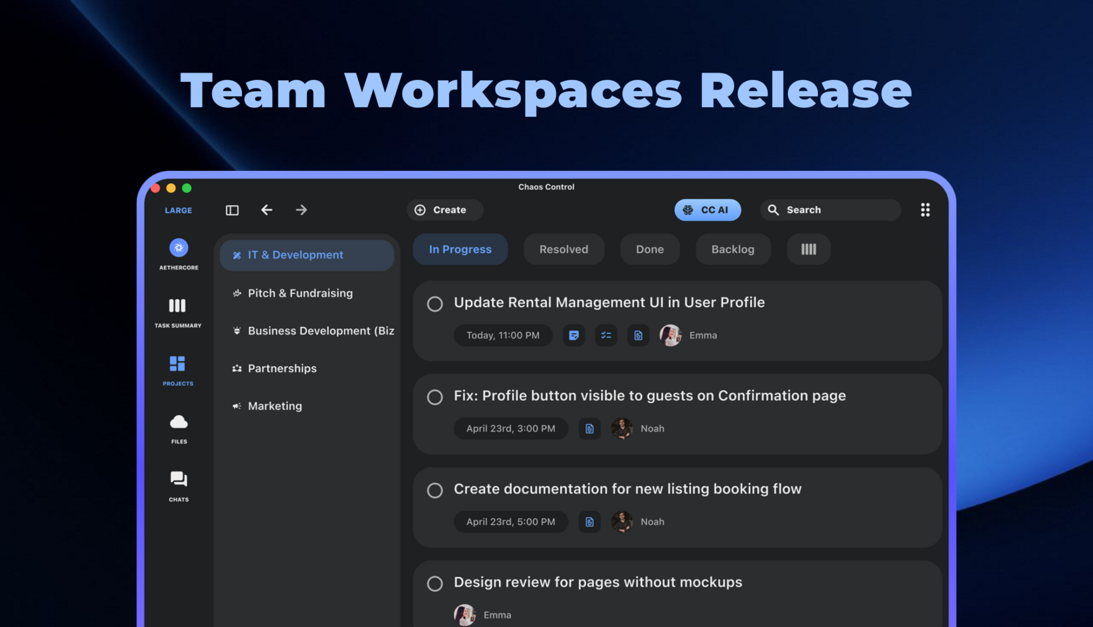The image size is (1093, 627).
Task: Open checklist icon on Update Rental Management task
Action: click(x=606, y=335)
